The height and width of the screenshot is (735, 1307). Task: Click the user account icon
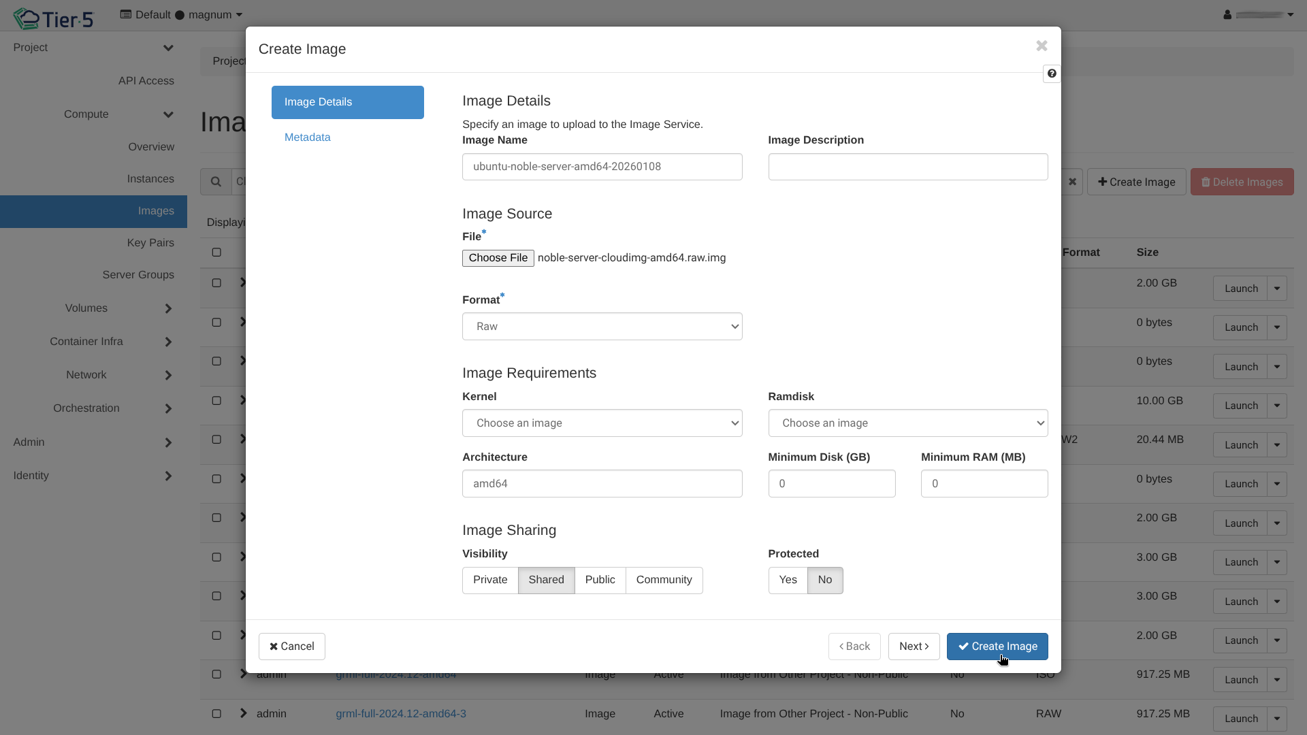tap(1227, 14)
